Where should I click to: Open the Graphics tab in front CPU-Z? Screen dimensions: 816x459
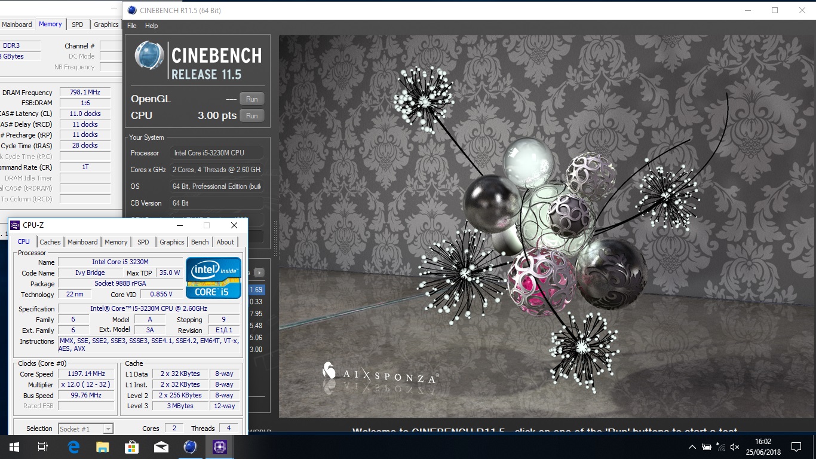[x=172, y=242]
